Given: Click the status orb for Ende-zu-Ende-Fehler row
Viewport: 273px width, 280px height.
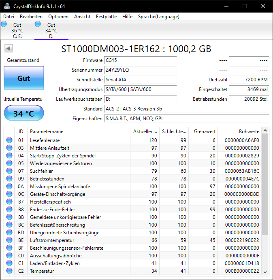Looking at the screenshot, I should point(9,209).
